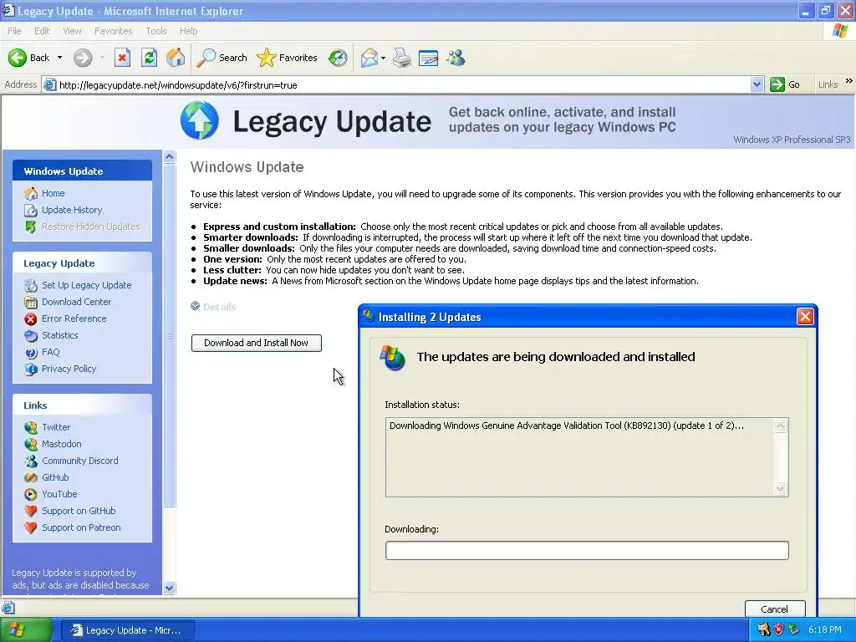This screenshot has height=642, width=856.
Task: Click the Back arrow toolbar icon
Action: [x=18, y=58]
